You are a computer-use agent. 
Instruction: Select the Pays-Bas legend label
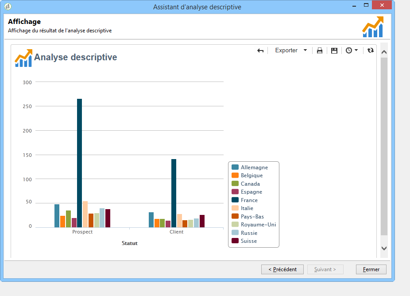(252, 217)
